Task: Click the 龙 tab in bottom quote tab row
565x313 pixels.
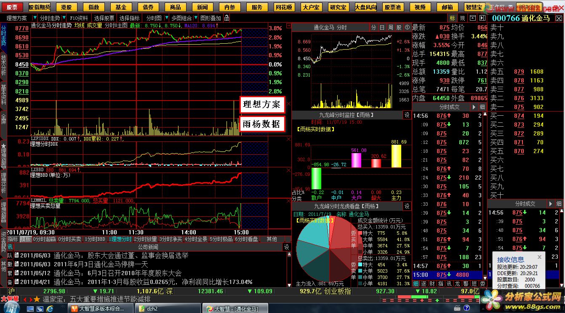Action: [x=457, y=284]
